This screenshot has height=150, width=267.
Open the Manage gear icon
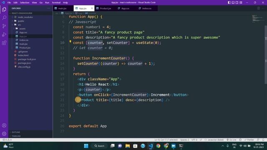click(x=4, y=134)
